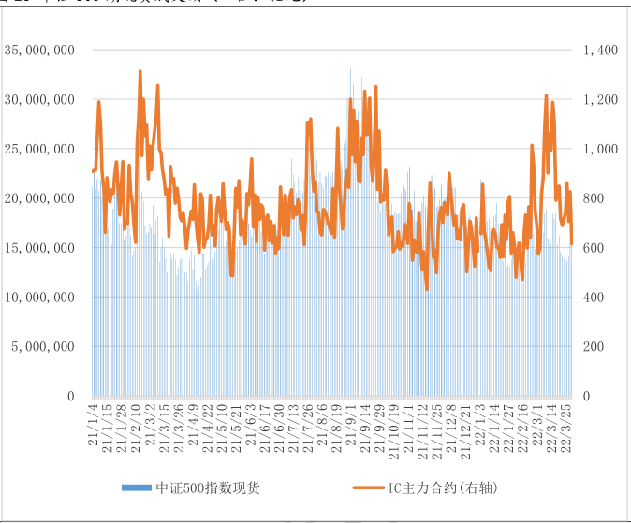Viewport: 631px width, 523px height.
Task: Click date label 22/1/27
Action: pyautogui.click(x=508, y=429)
